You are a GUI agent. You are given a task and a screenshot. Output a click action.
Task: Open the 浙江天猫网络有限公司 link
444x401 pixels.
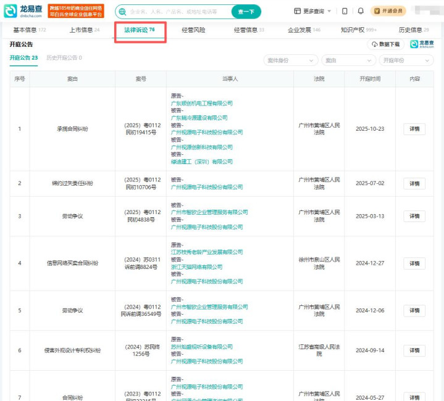pyautogui.click(x=196, y=267)
